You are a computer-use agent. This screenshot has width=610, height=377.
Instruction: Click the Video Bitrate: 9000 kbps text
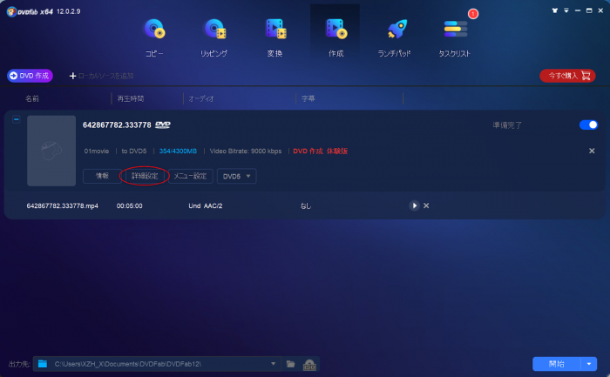click(x=246, y=151)
